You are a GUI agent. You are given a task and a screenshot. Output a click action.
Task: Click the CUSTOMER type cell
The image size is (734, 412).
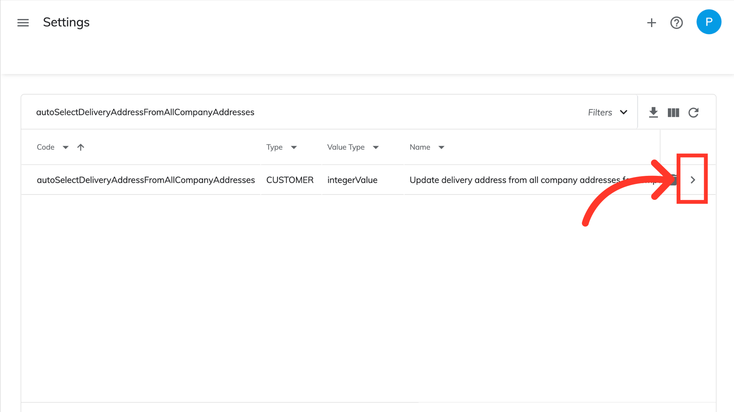click(290, 180)
